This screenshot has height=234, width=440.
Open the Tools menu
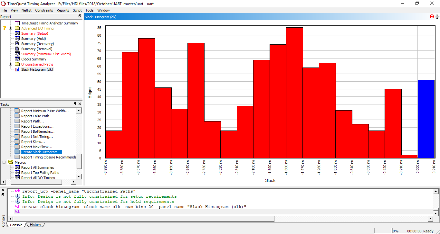coord(90,10)
